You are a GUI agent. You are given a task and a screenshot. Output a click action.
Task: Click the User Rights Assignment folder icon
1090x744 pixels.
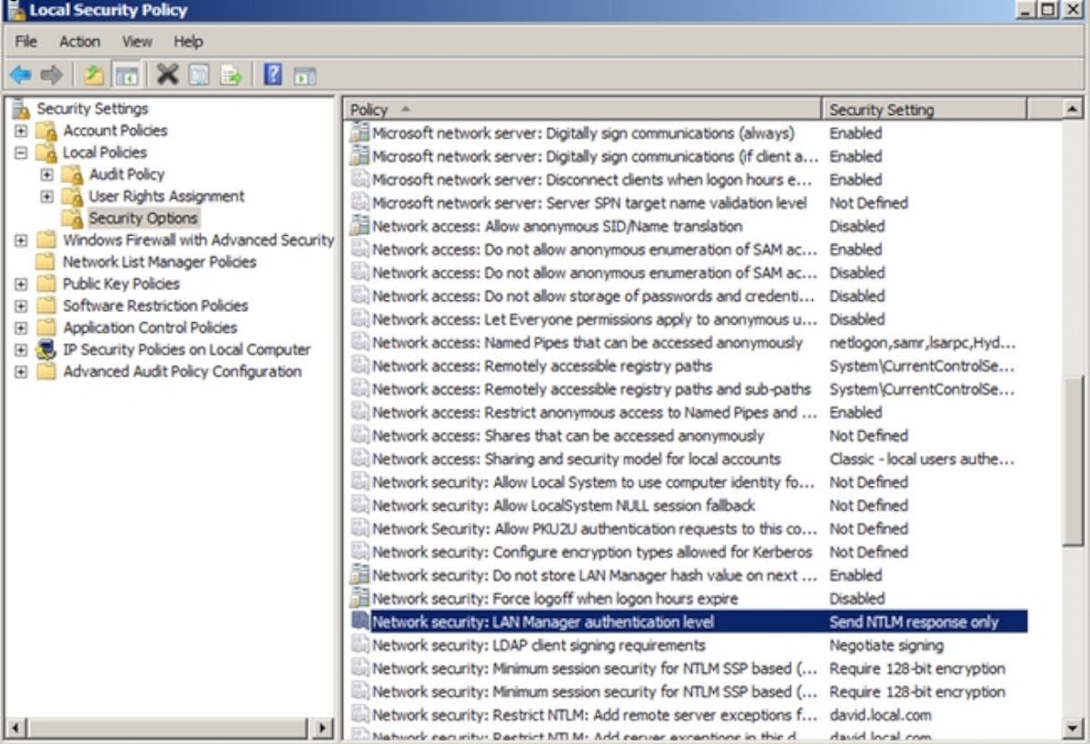click(73, 196)
